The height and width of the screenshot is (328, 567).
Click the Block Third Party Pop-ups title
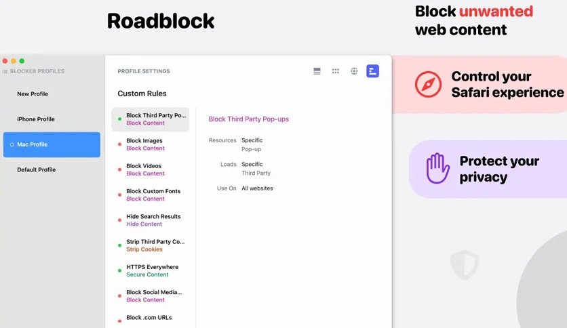[x=248, y=119]
